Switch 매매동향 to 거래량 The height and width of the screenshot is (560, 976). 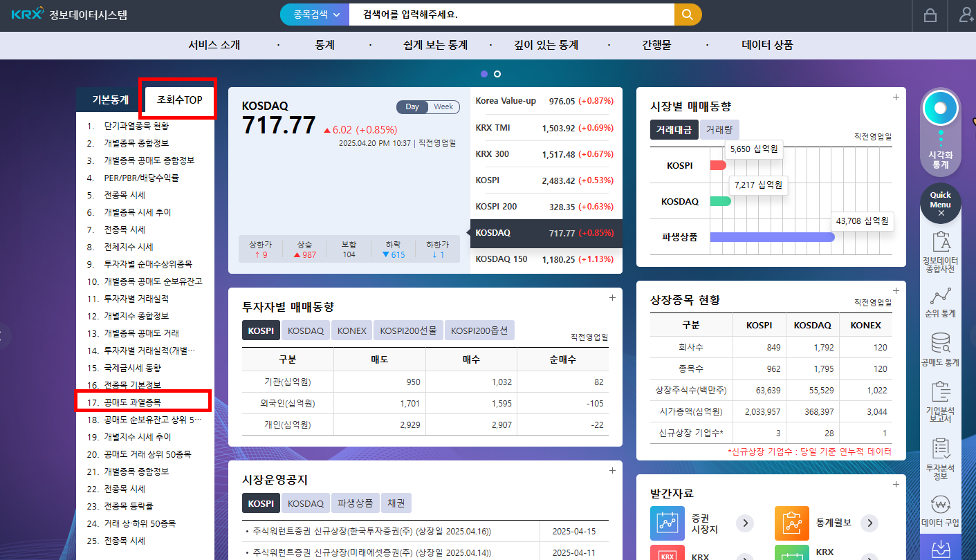[x=719, y=130]
